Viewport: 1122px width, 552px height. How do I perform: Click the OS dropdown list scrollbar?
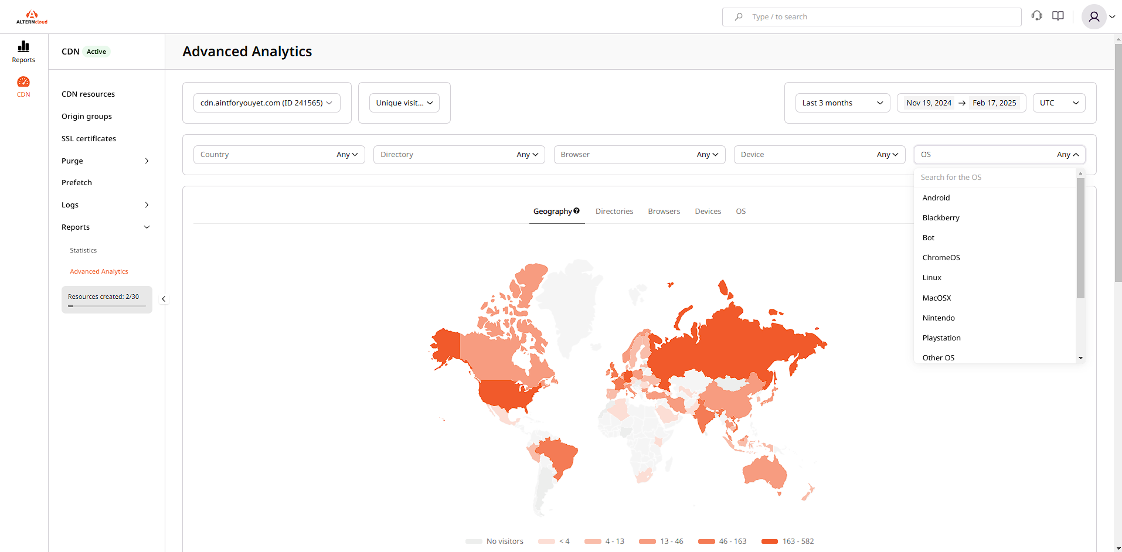[x=1080, y=238]
